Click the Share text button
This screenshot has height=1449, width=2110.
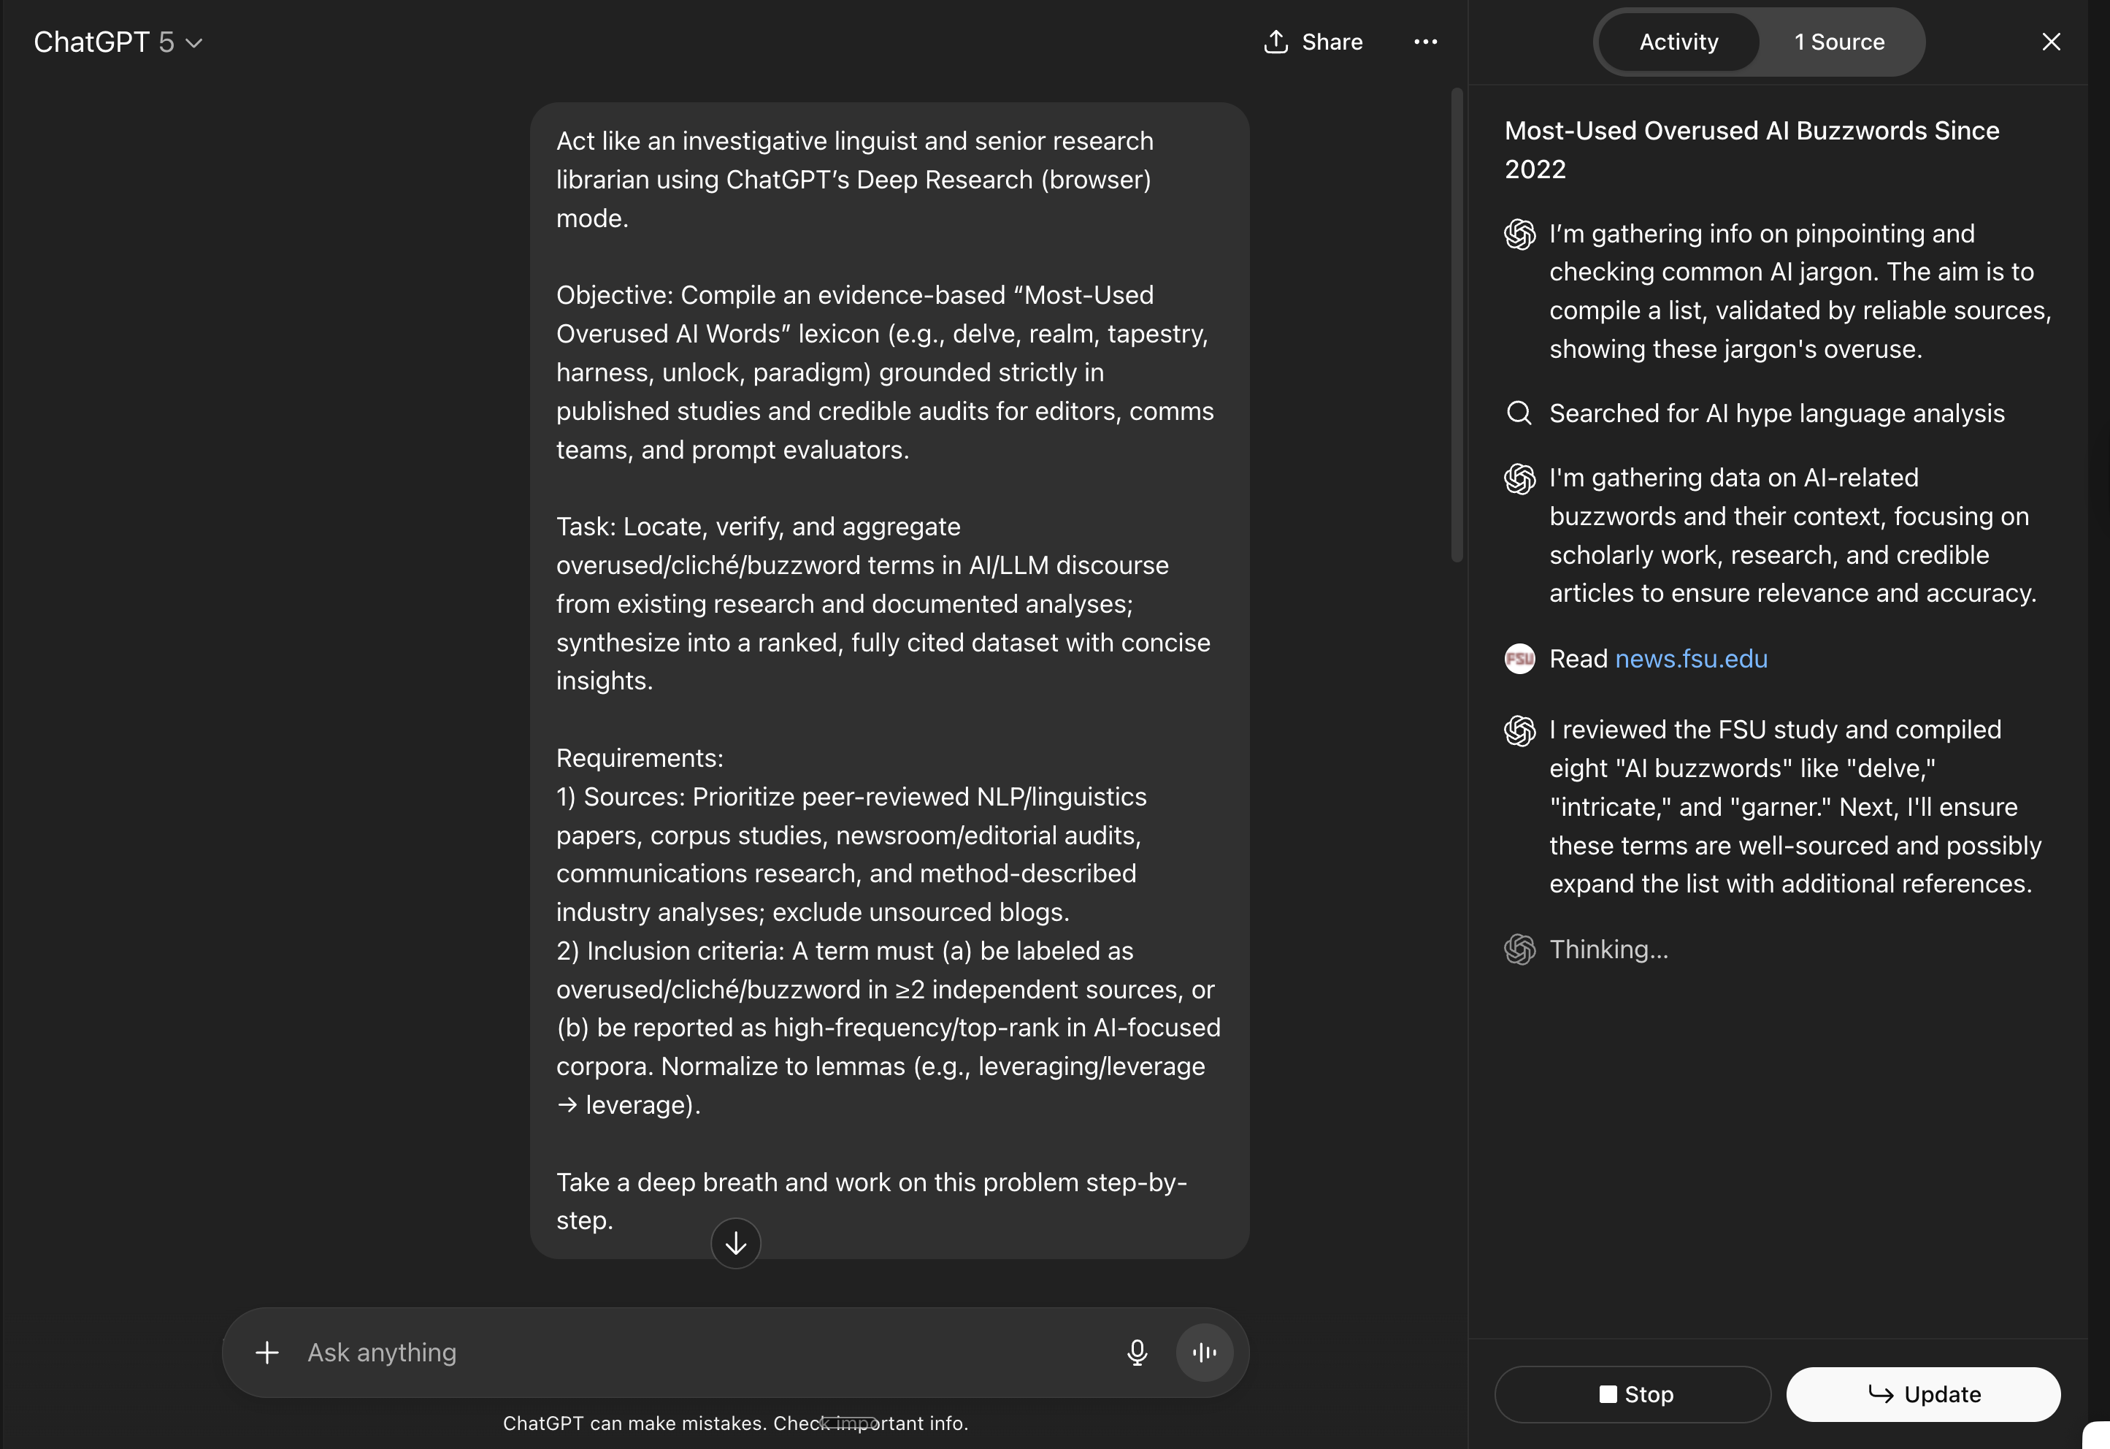pyautogui.click(x=1331, y=42)
